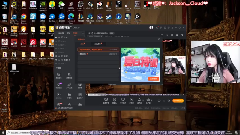Show the 图片 5 layer via eye icon
Image resolution: width=240 pixels, height=135 pixels.
pos(56,45)
